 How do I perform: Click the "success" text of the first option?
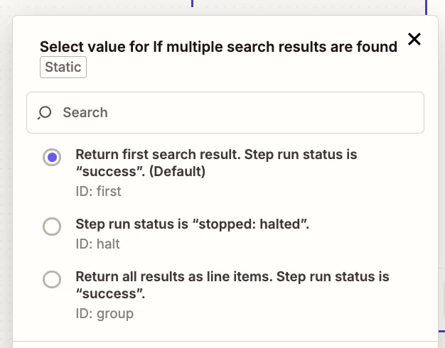coord(105,171)
